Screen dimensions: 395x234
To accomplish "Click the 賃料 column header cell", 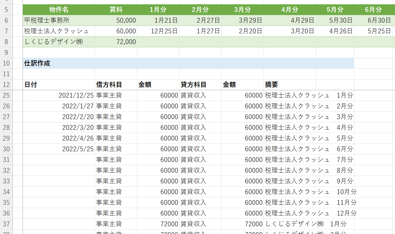I will [116, 10].
